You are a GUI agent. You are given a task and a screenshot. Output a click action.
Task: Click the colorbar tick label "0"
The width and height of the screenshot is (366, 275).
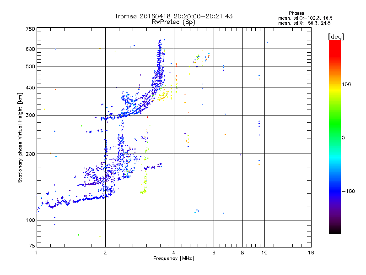343,138
